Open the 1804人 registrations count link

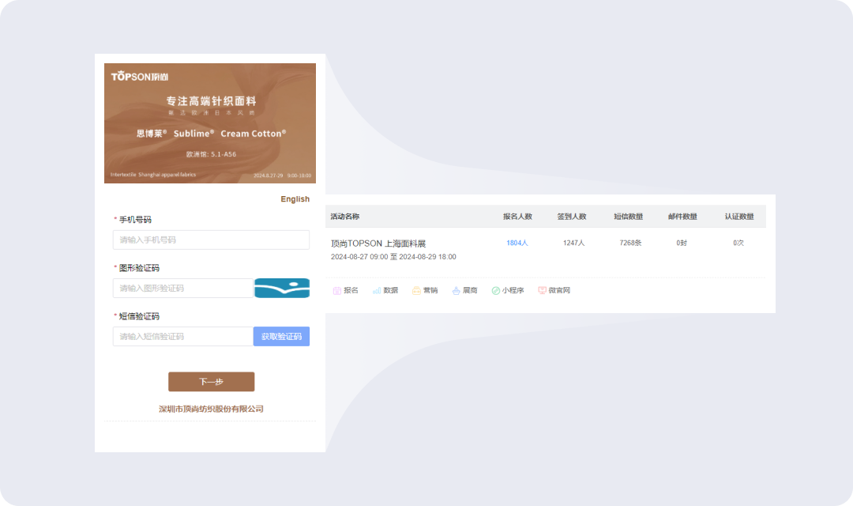pyautogui.click(x=517, y=244)
